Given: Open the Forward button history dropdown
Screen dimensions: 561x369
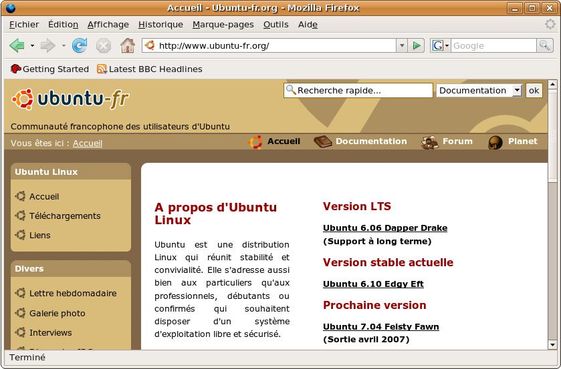Looking at the screenshot, I should click(x=64, y=46).
